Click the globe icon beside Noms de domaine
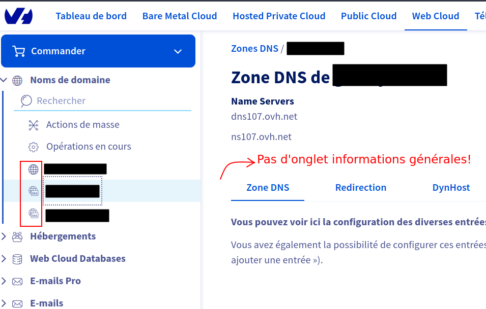Viewport: 486px width, 309px height. click(x=17, y=80)
